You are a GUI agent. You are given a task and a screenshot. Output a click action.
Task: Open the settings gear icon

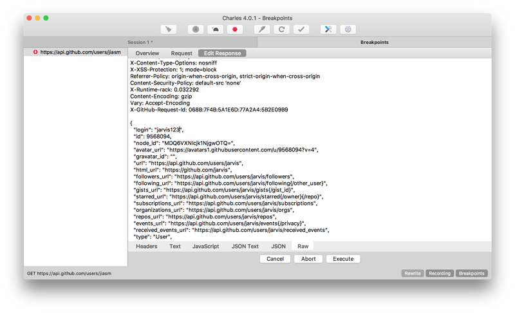(x=348, y=29)
